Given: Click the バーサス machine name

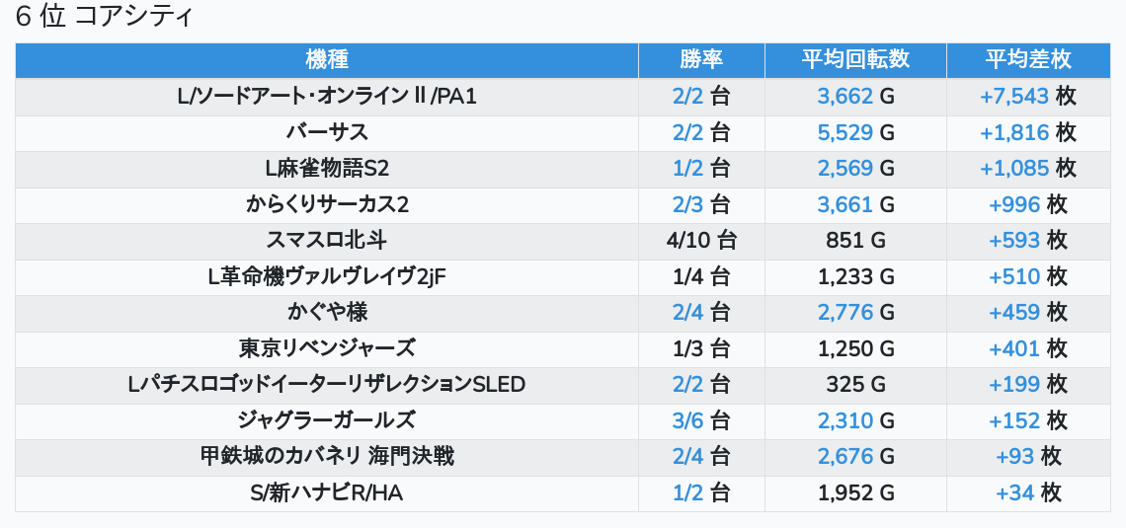Looking at the screenshot, I should point(327,132).
